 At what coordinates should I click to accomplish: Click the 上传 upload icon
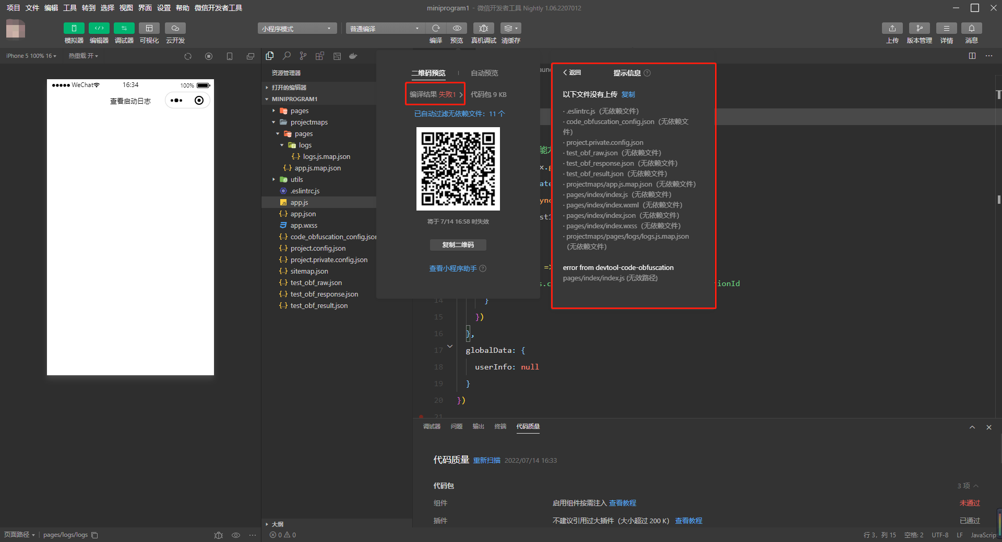892,28
